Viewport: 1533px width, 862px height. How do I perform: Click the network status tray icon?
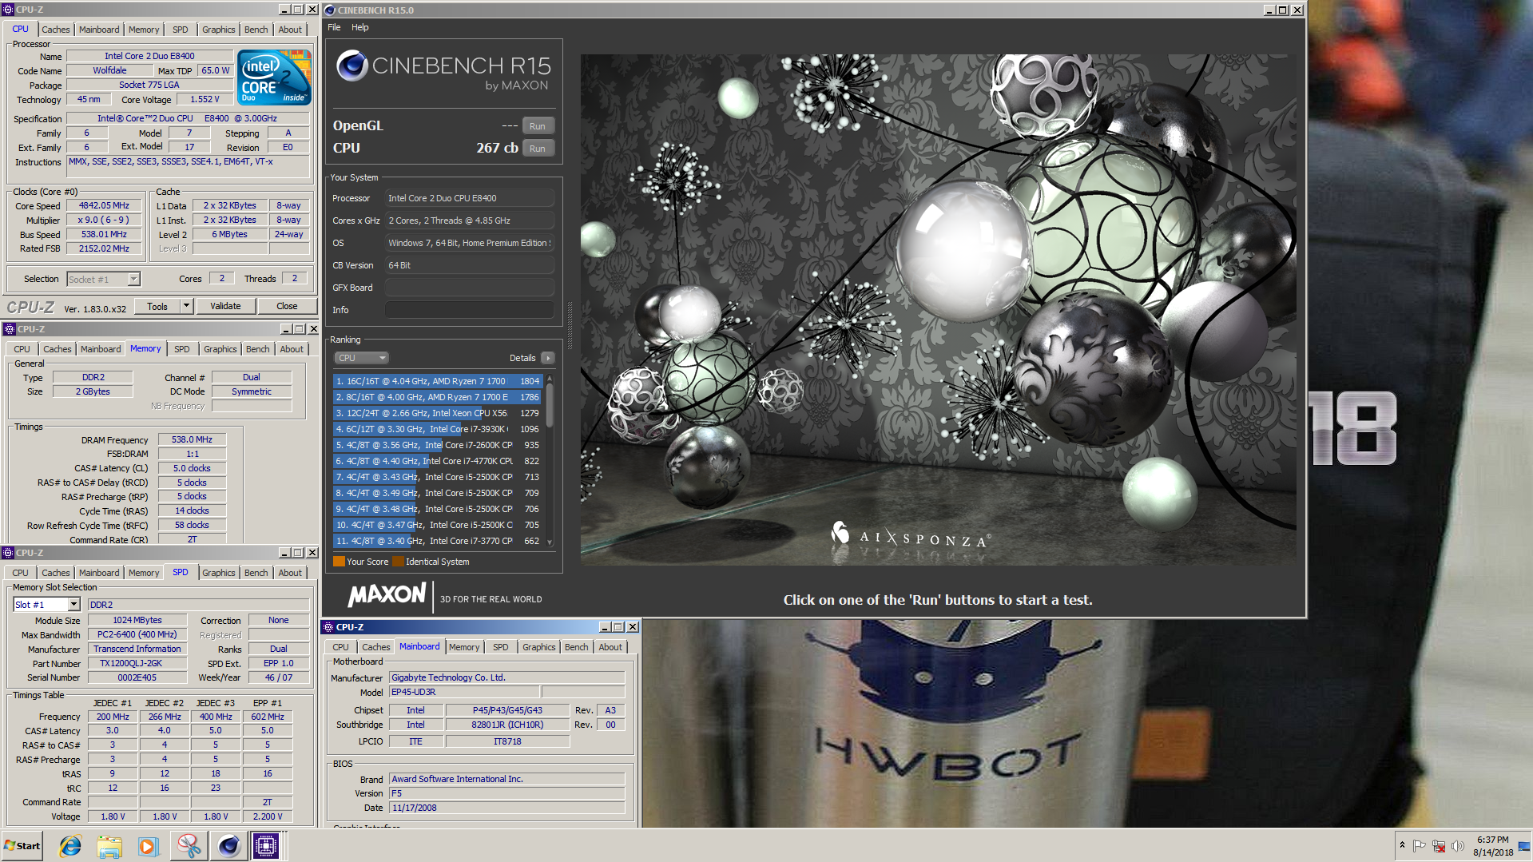(1439, 846)
